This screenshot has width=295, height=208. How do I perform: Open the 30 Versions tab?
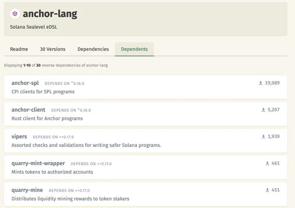point(52,49)
